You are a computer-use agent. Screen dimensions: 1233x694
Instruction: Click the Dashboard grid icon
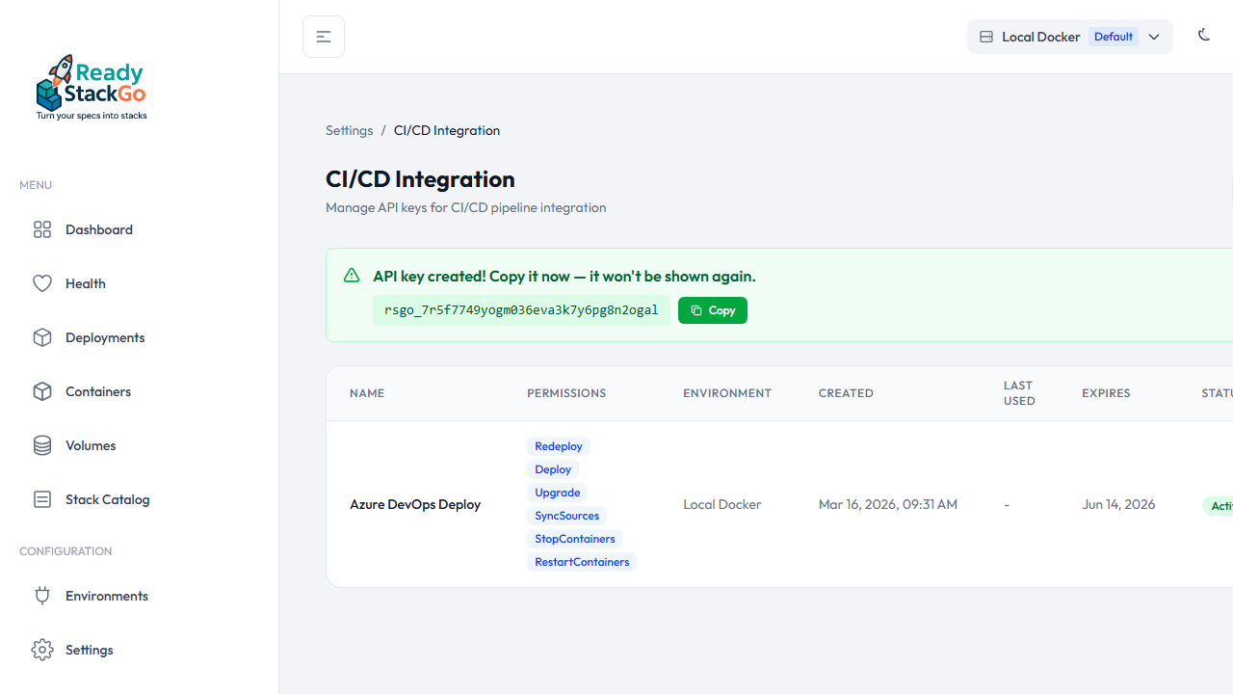(x=42, y=229)
